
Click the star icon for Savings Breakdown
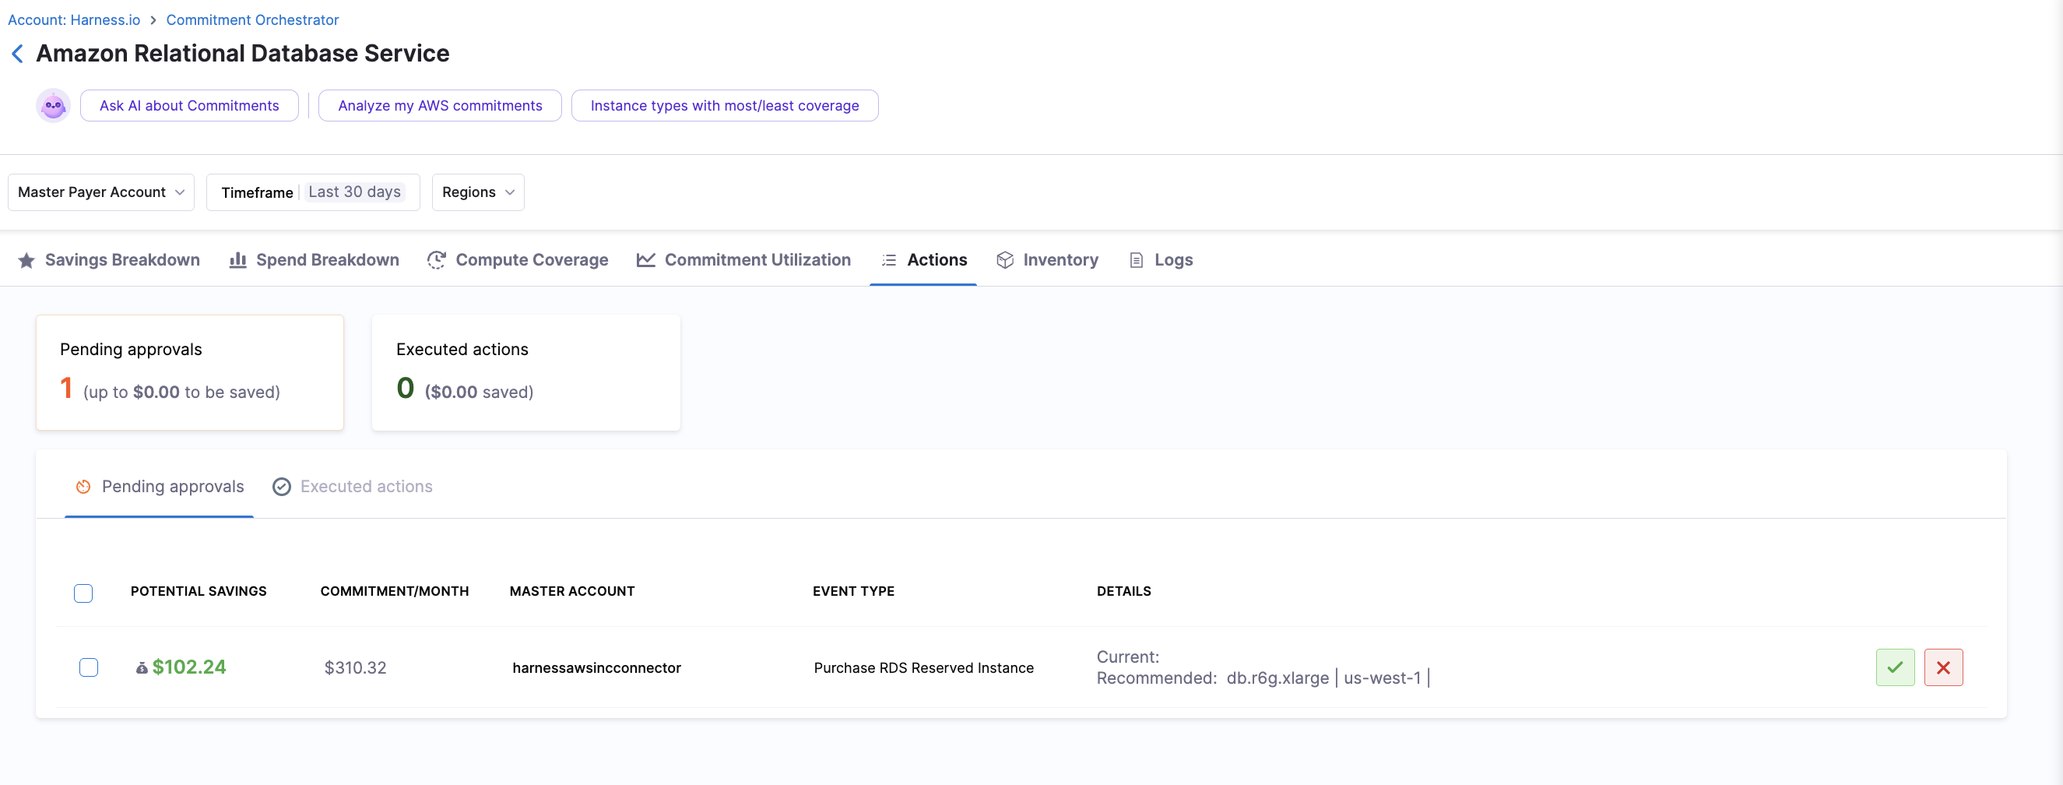click(26, 260)
